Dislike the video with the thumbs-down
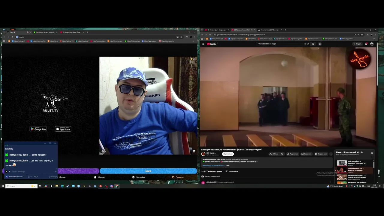The width and height of the screenshot is (384, 216). (282, 154)
